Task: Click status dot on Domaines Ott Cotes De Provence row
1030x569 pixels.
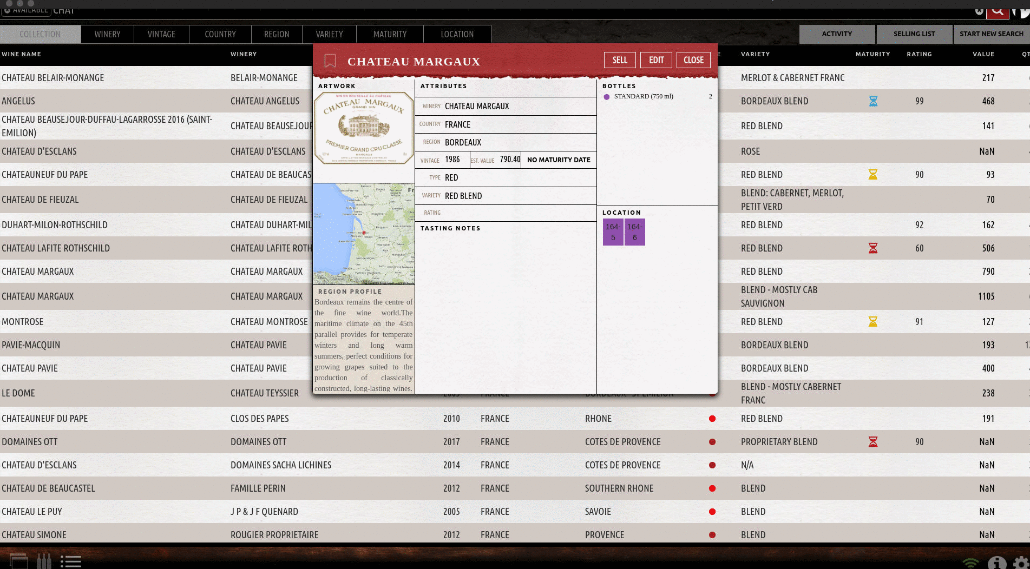Action: tap(712, 442)
